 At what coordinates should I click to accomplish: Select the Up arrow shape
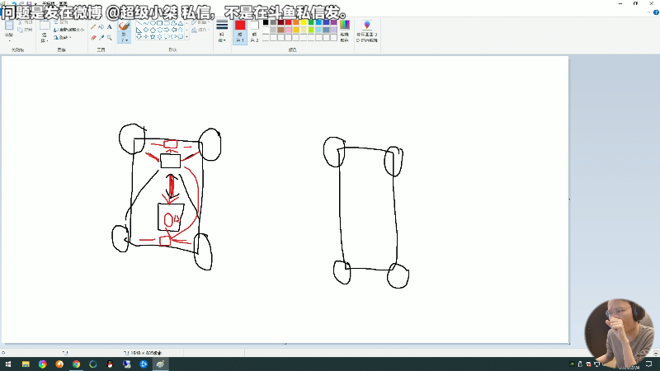coord(181,30)
